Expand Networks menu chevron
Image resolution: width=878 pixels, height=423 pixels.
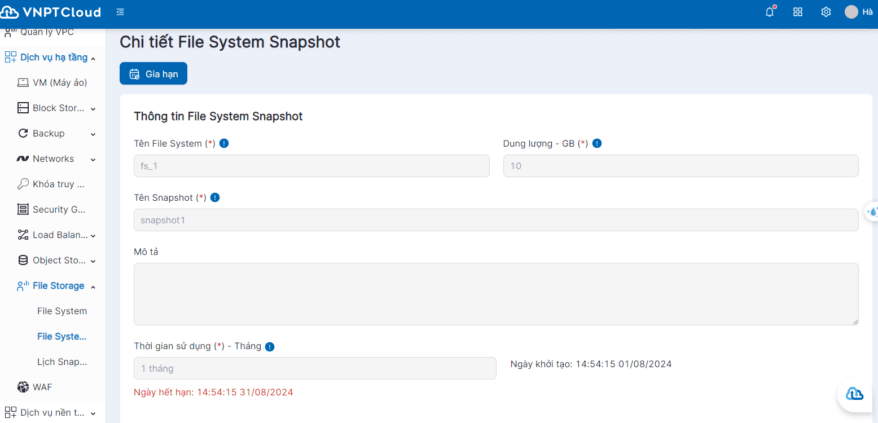pyautogui.click(x=93, y=160)
